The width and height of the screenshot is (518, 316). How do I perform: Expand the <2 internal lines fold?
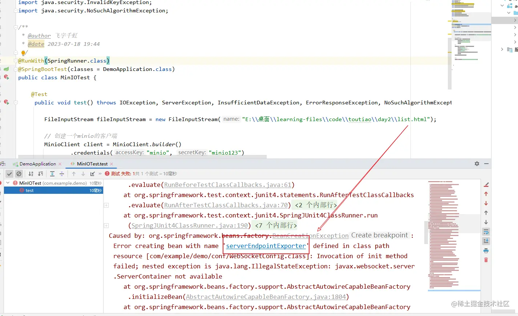coord(316,205)
